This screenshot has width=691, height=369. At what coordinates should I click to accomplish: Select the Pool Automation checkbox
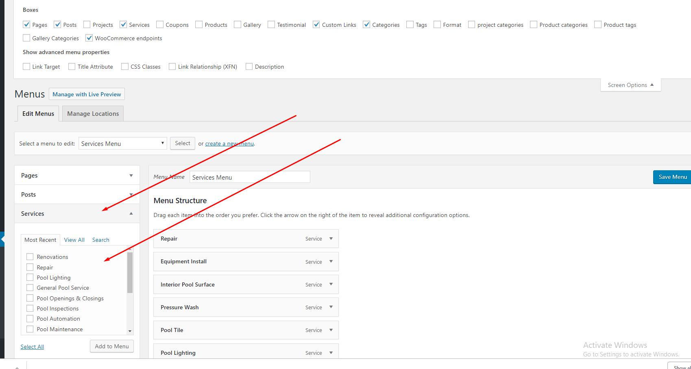[30, 319]
